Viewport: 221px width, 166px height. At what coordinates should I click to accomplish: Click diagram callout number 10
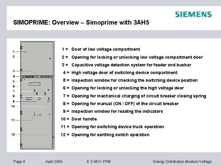click(13, 106)
